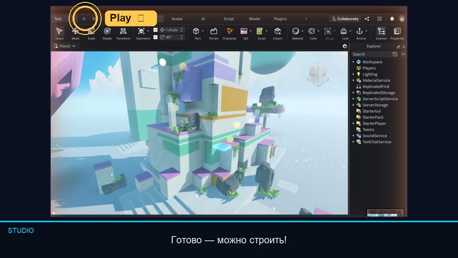Toggle the 1 studs snap checkbox
The height and width of the screenshot is (258, 458).
click(x=156, y=30)
